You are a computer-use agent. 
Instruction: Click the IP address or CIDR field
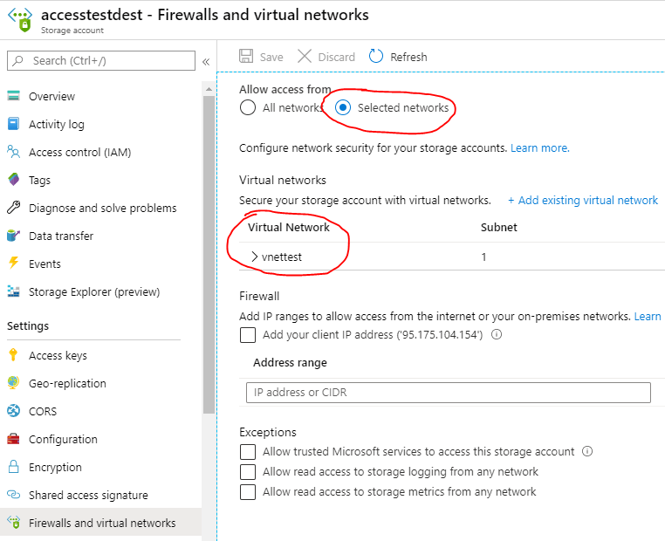[x=448, y=393]
